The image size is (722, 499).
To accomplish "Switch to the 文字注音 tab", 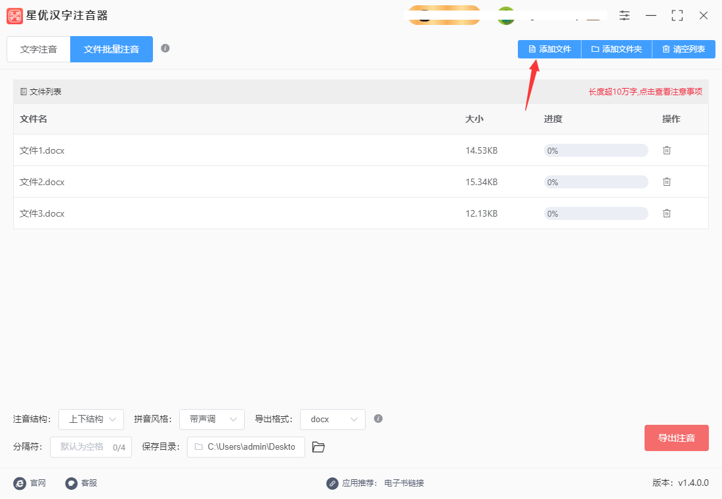I will [x=39, y=49].
